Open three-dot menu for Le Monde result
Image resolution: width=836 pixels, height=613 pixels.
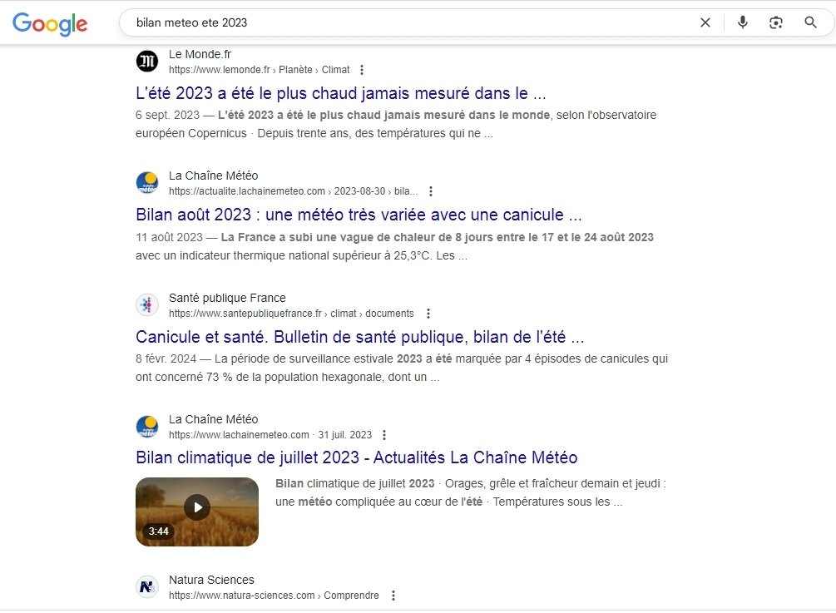[x=362, y=70]
